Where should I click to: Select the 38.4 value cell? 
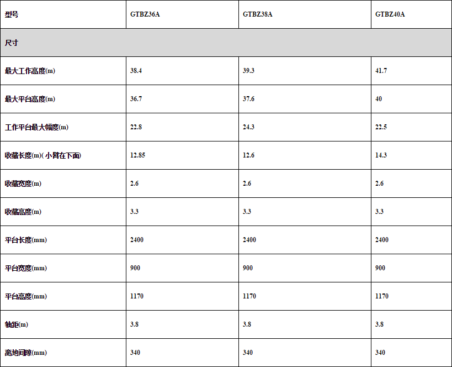click(x=136, y=71)
